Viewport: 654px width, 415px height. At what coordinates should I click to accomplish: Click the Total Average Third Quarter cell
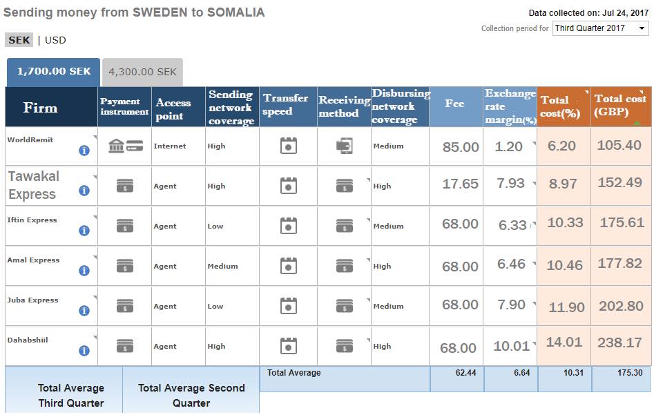coord(70,395)
